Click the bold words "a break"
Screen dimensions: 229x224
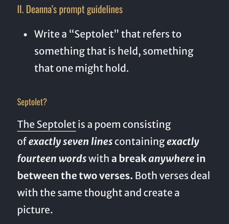pos(129,159)
